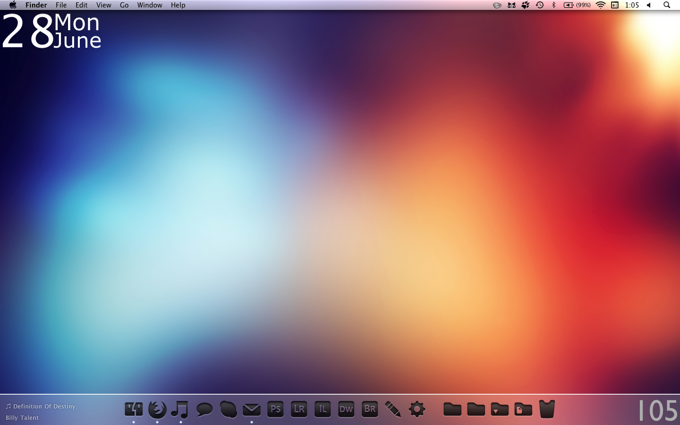Image resolution: width=680 pixels, height=425 pixels.
Task: Open the Growl paw menu bar icon
Action: pos(526,5)
